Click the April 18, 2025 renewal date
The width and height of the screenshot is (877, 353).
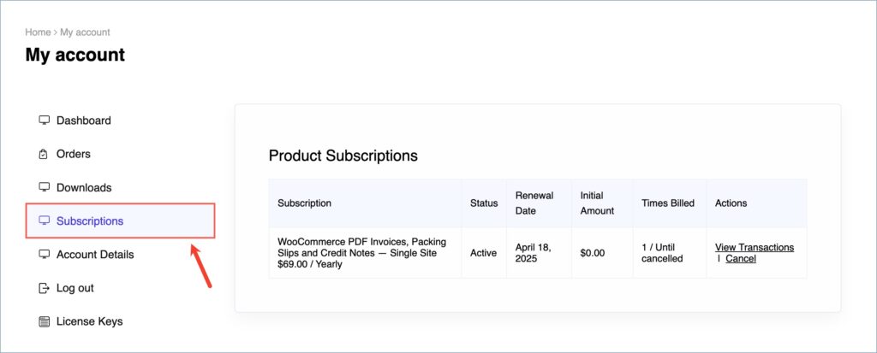pyautogui.click(x=534, y=253)
